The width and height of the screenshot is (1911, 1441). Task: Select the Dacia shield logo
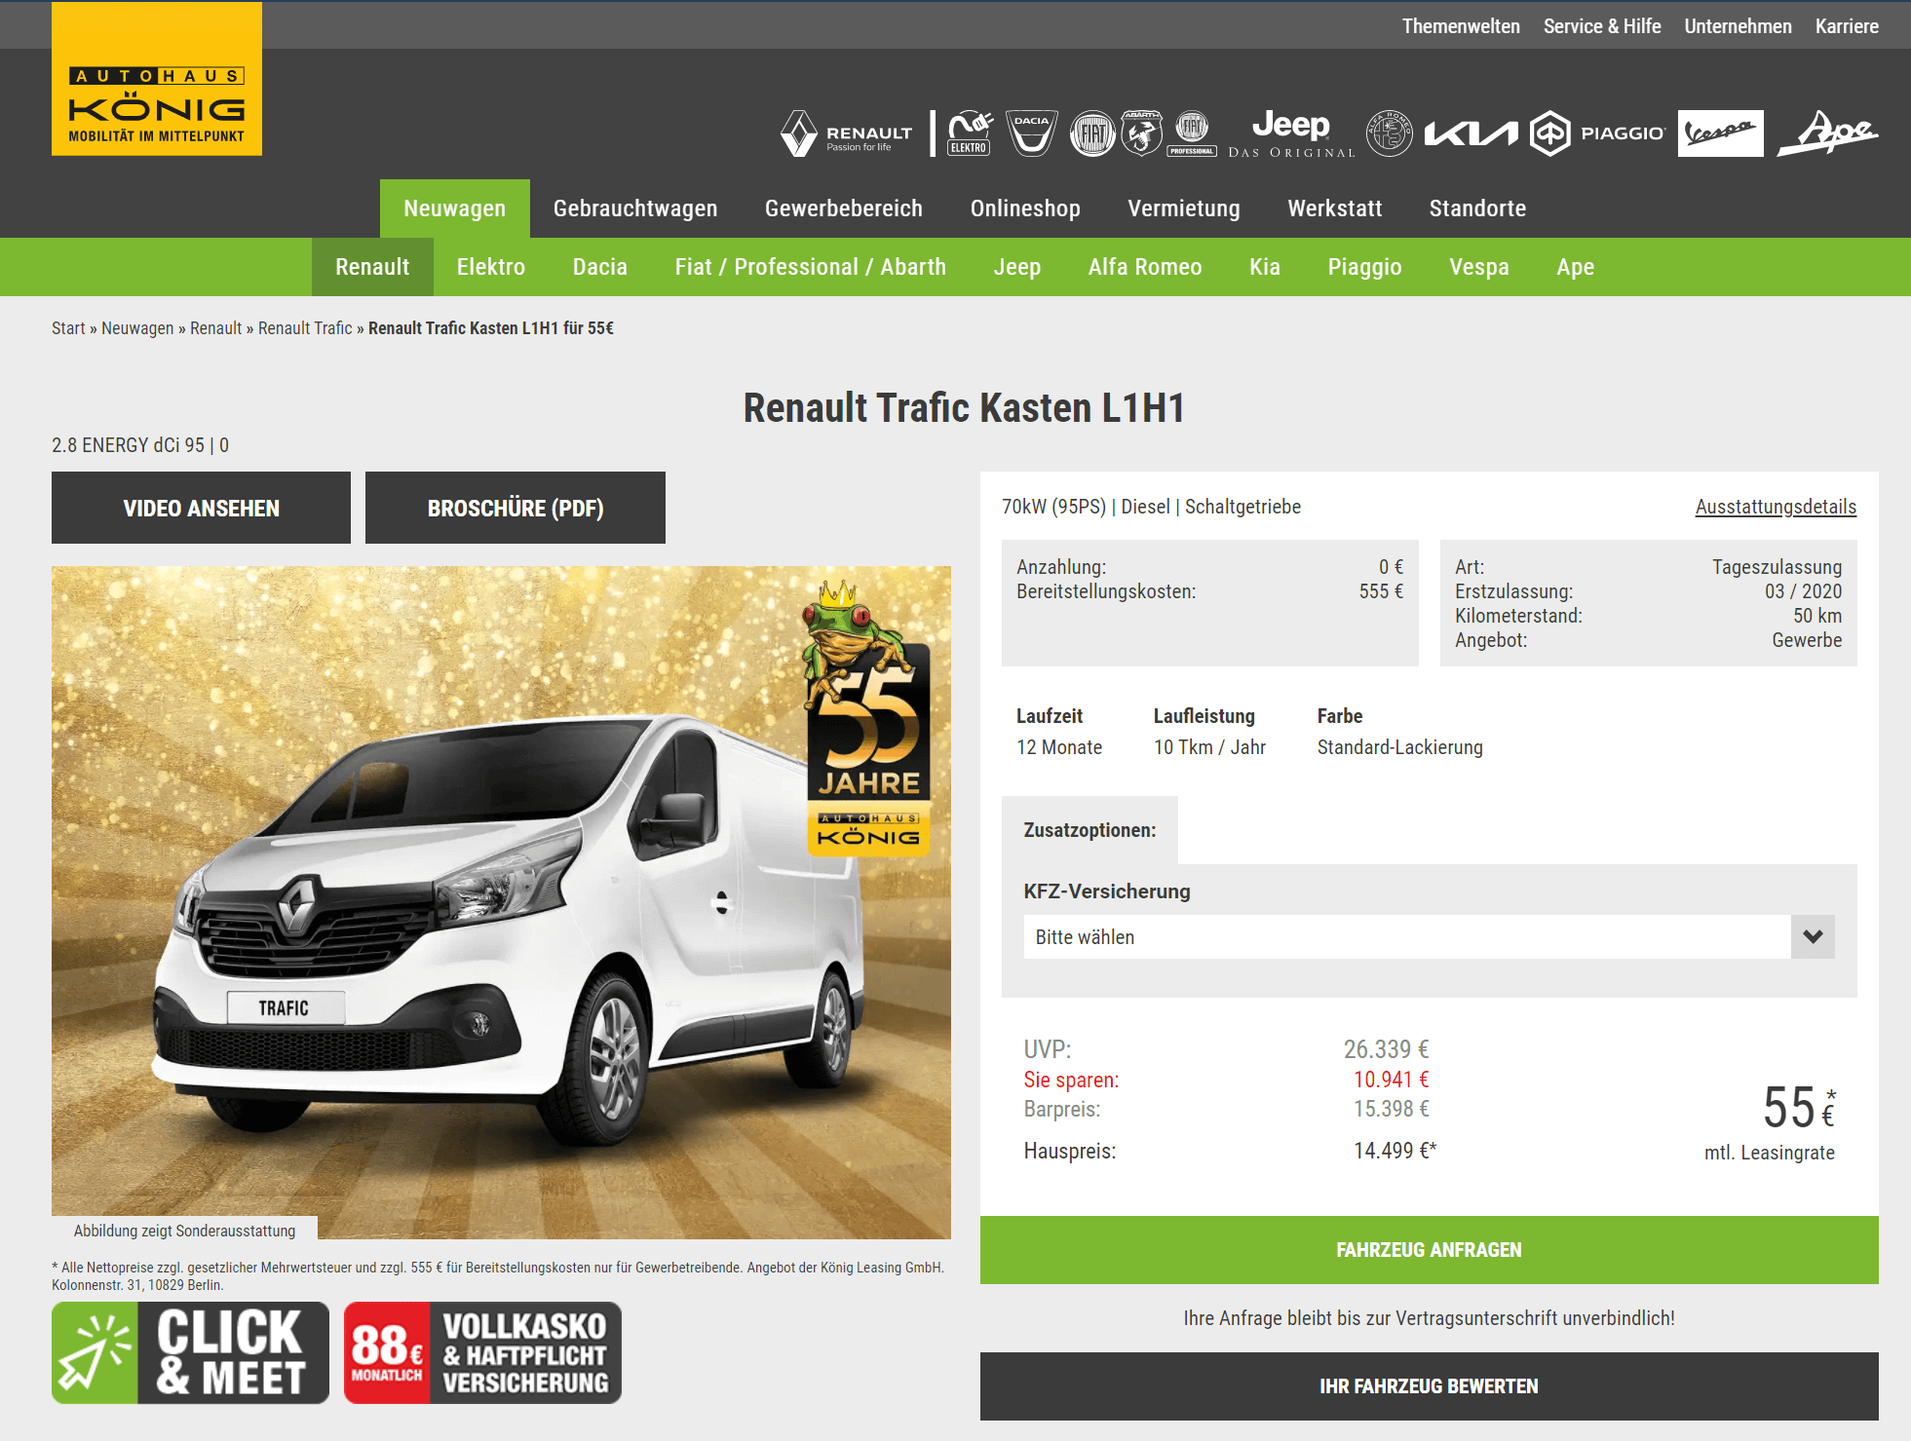[1031, 133]
